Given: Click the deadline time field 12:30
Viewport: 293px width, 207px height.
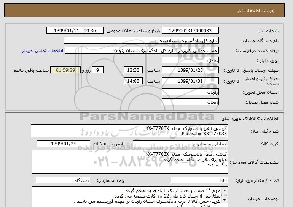Looking at the screenshot, I should tap(133, 70).
